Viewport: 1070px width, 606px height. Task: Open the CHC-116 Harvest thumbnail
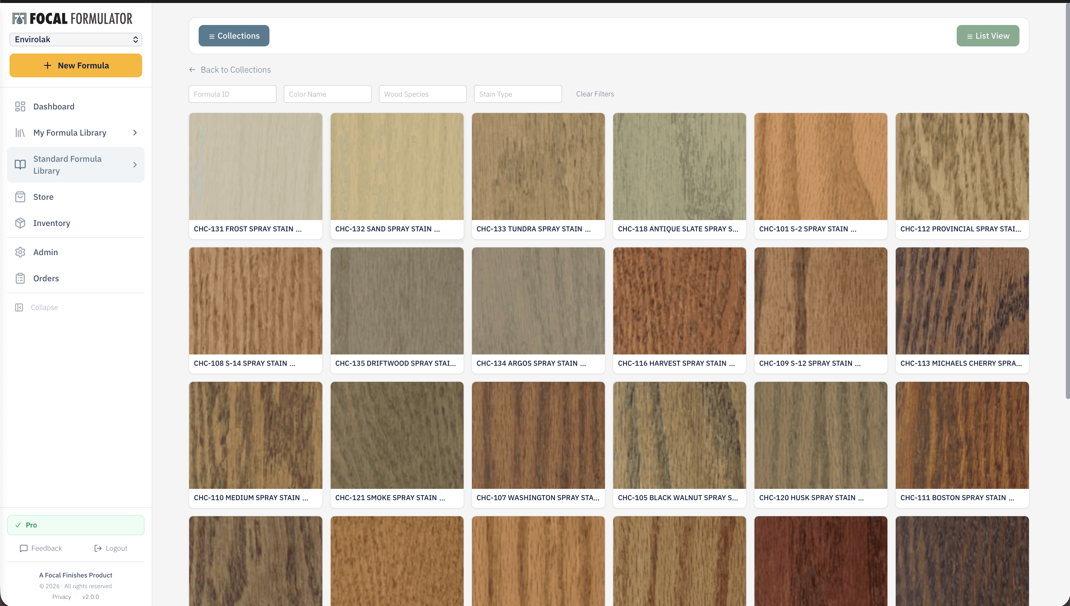[x=680, y=301]
